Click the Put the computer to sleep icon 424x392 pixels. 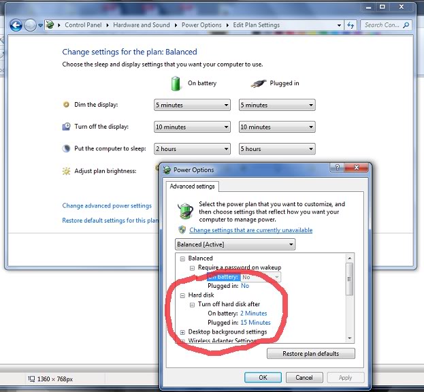tap(66, 148)
